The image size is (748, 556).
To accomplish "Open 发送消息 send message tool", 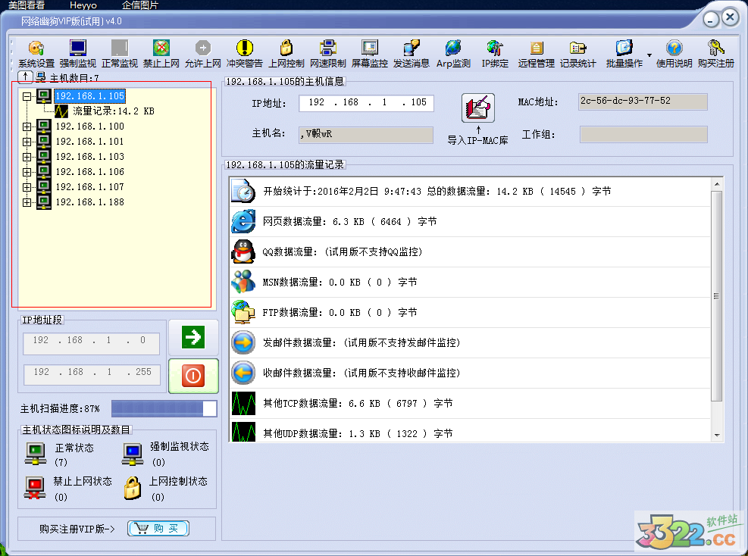I will pos(411,54).
